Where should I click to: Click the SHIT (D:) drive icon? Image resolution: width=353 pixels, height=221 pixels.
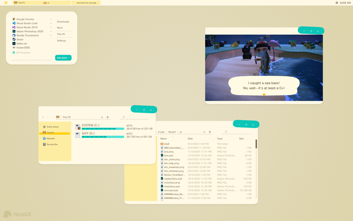(77, 135)
